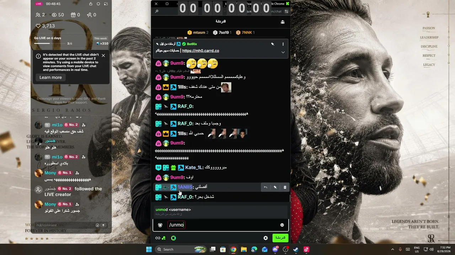Click the Windows Start button

coord(149,249)
